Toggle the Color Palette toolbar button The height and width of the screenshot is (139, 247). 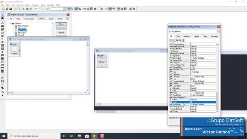(122, 9)
